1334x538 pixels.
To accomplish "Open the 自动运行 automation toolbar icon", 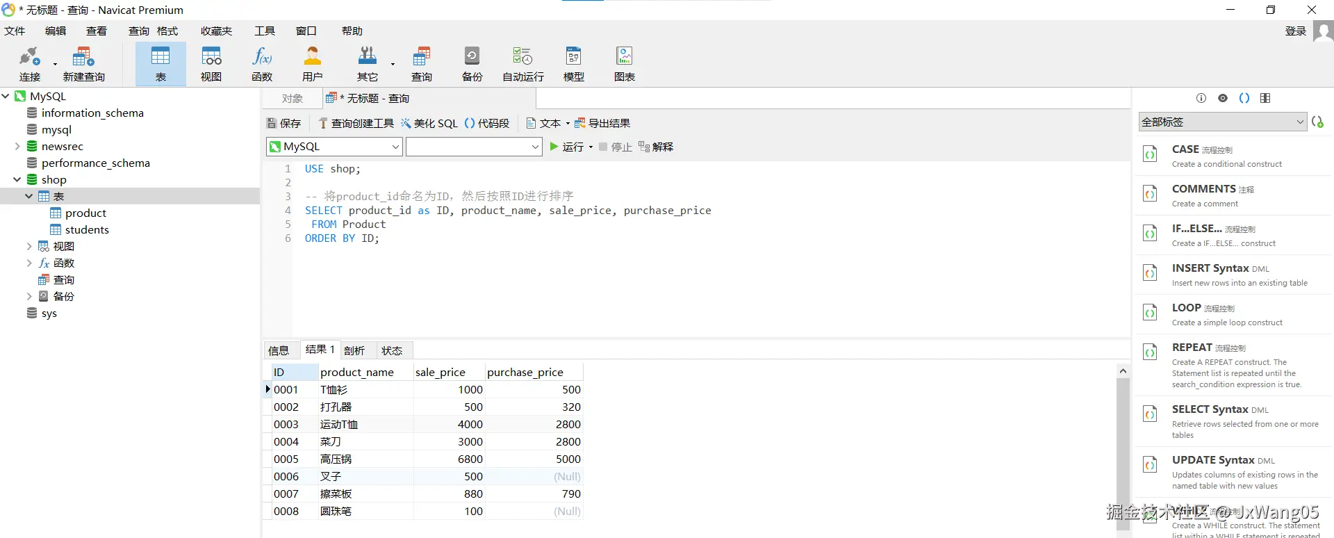I will click(x=523, y=64).
